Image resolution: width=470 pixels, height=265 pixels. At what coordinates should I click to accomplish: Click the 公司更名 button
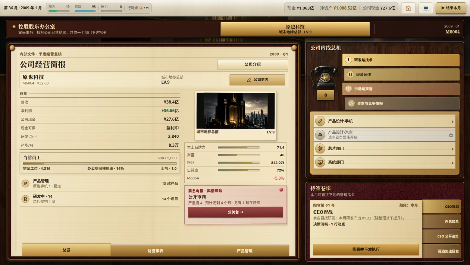(x=257, y=80)
